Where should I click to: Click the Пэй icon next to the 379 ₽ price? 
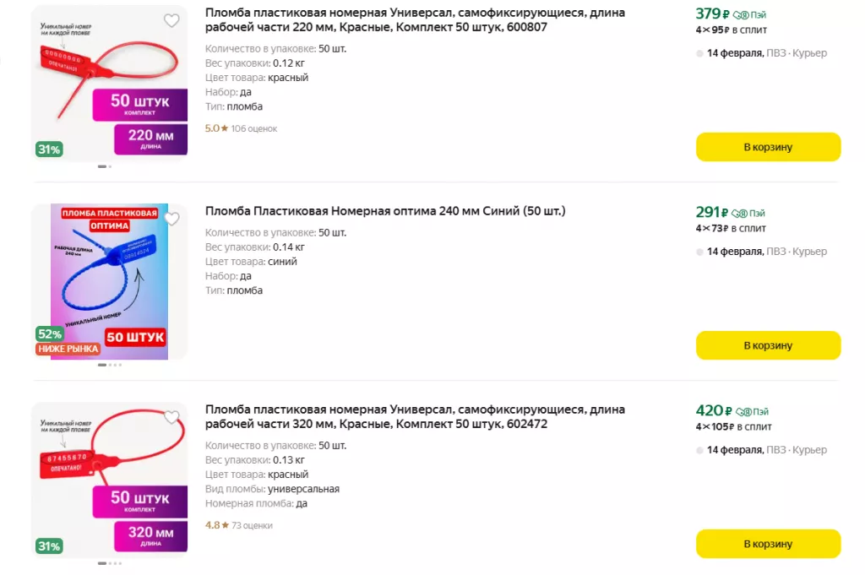click(740, 15)
